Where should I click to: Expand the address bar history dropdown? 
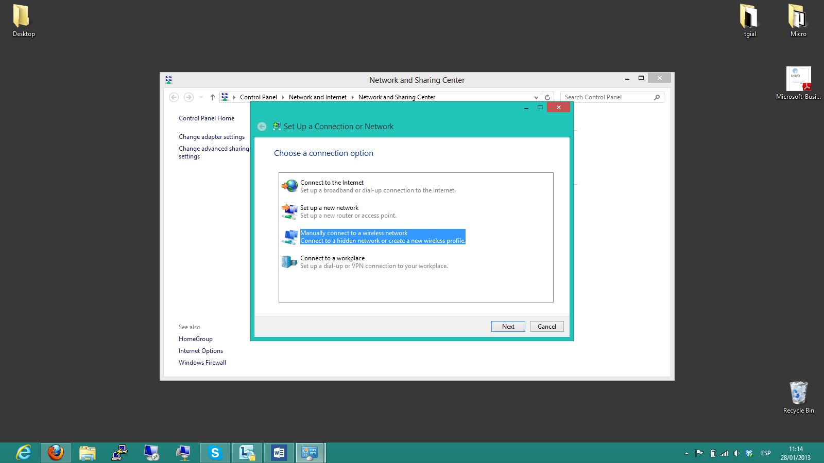(536, 97)
